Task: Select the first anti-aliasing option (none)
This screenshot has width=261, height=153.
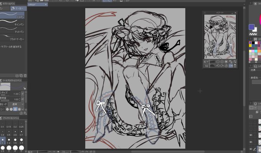Action: (7, 109)
